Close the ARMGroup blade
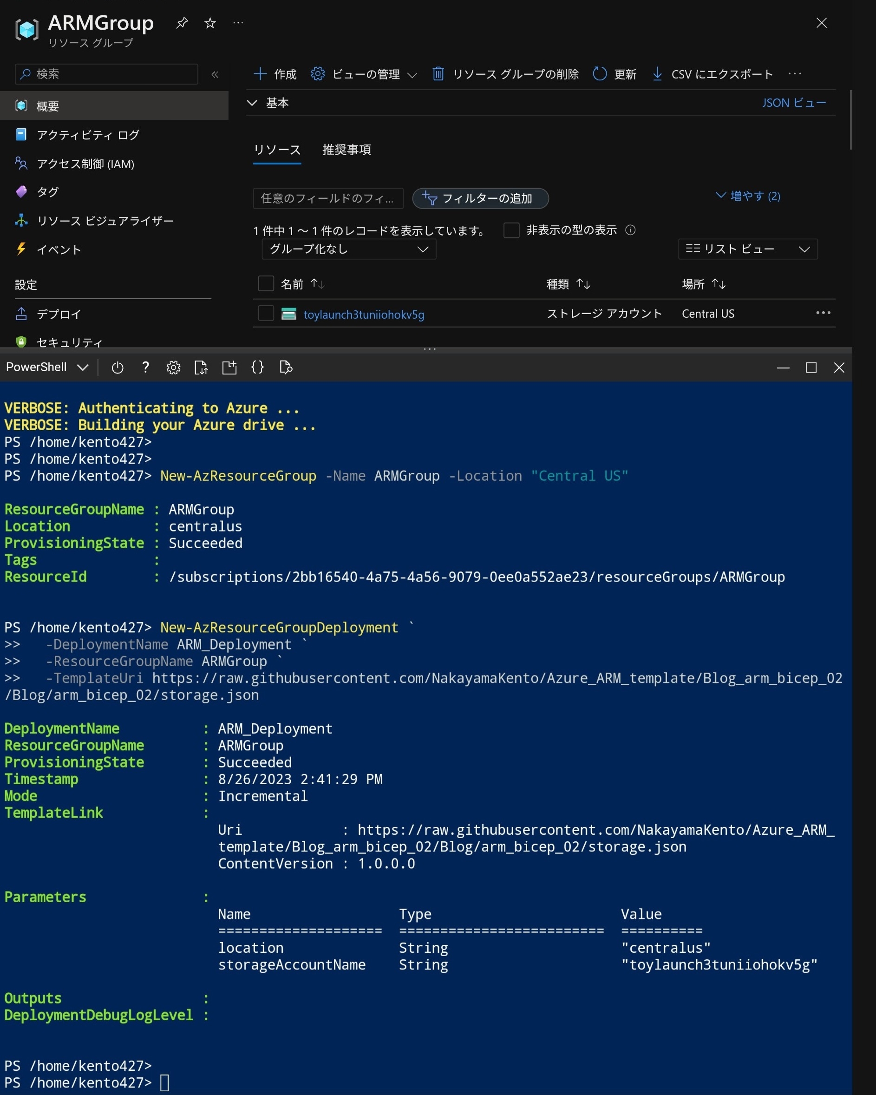Screen dimensions: 876x1095 pos(821,23)
